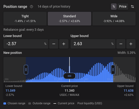This screenshot has width=139, height=109.
Task: Click the Width: 5.39% label
Action: point(126,53)
